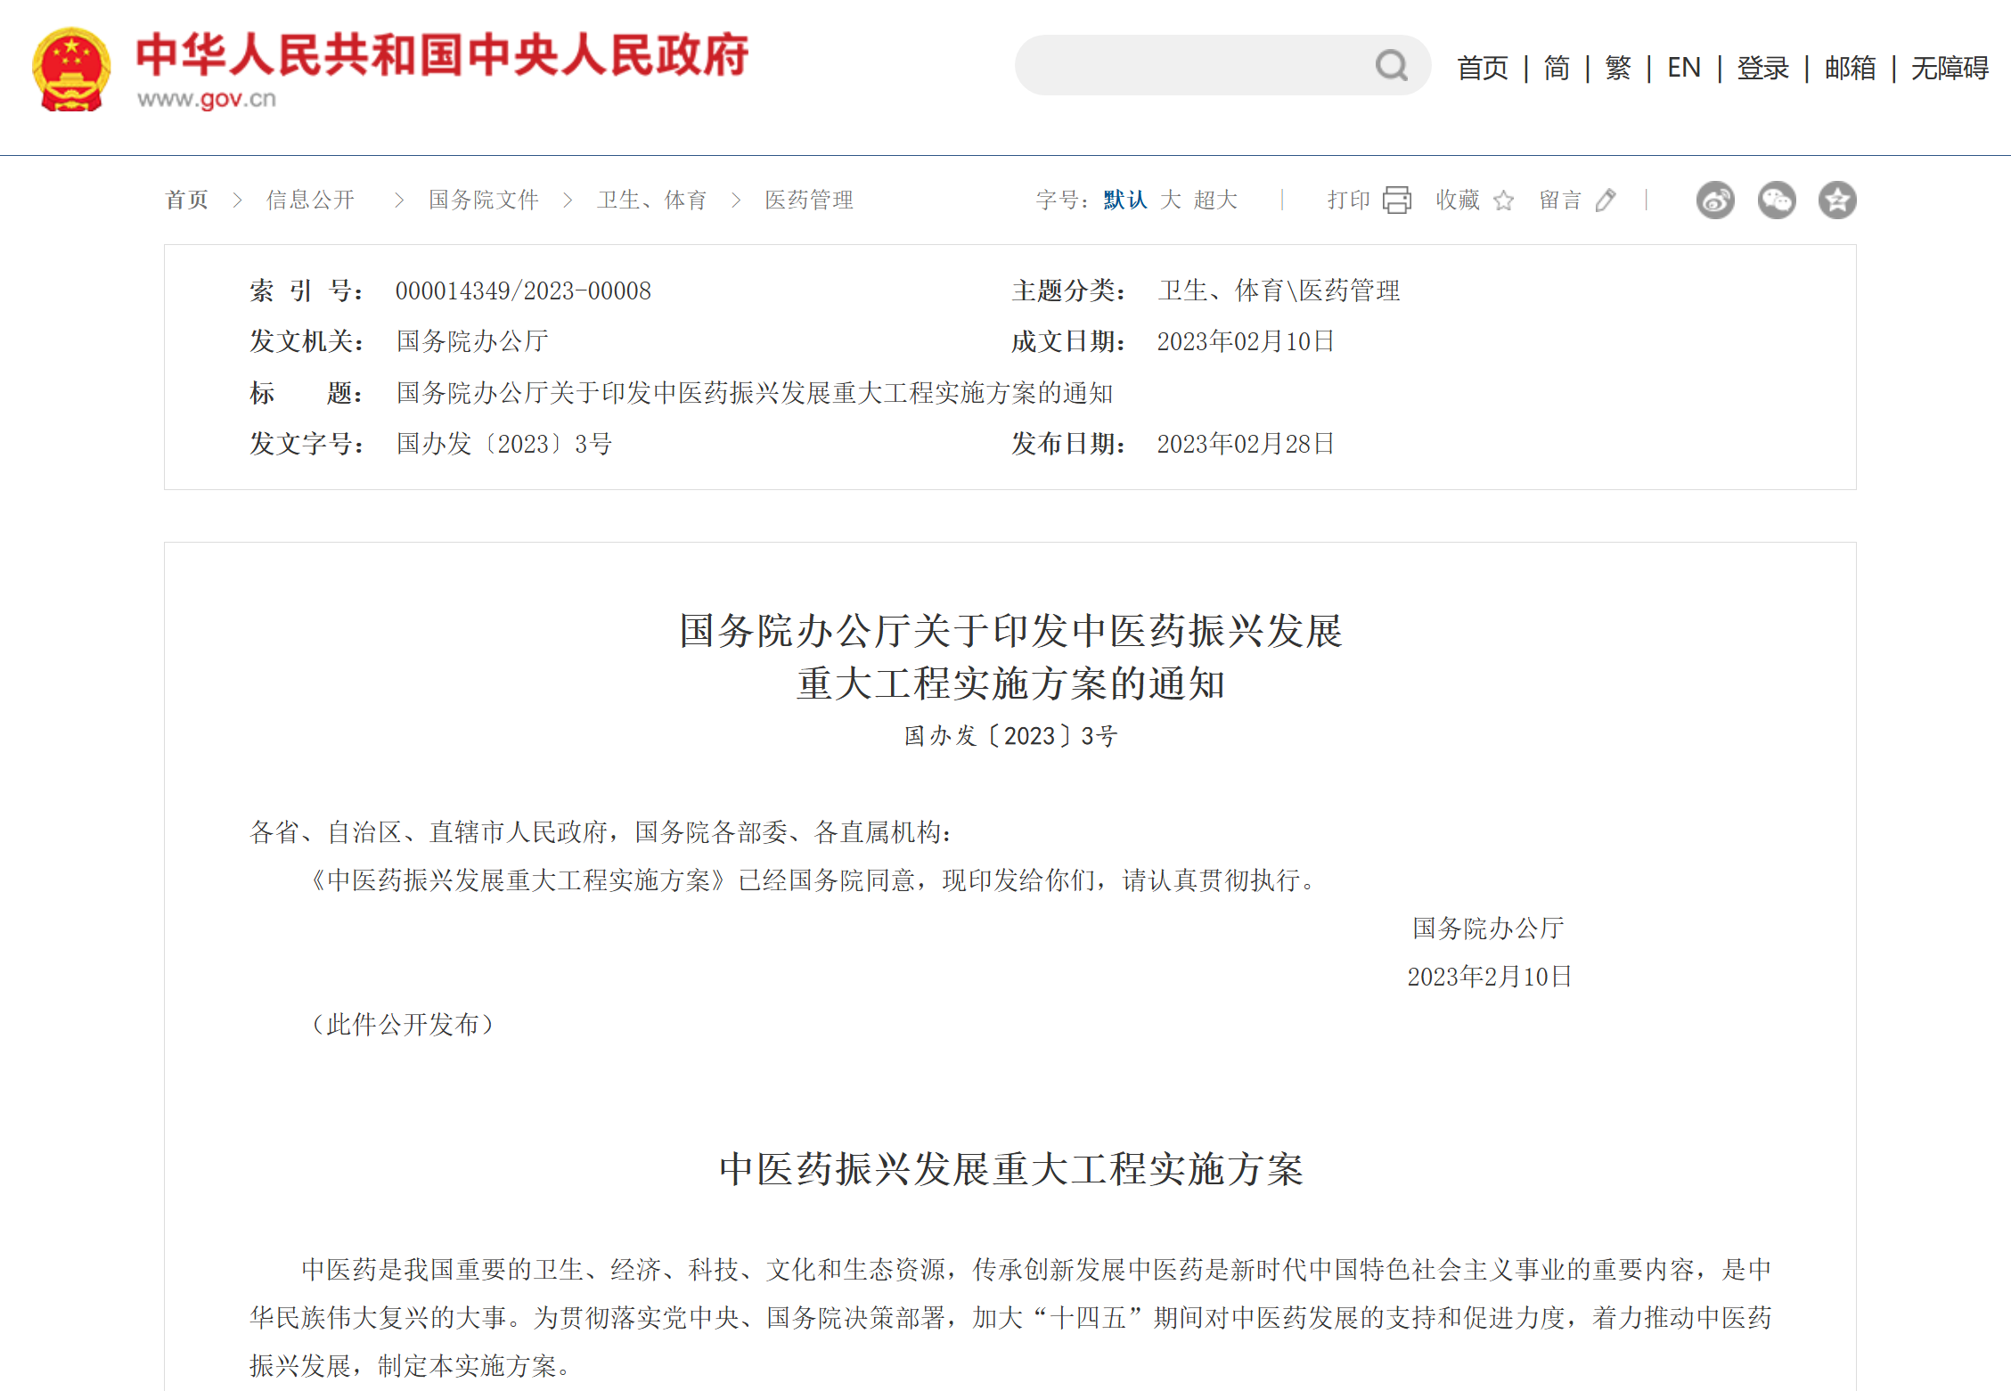
Task: Share via WeChat icon
Action: coord(1777,200)
